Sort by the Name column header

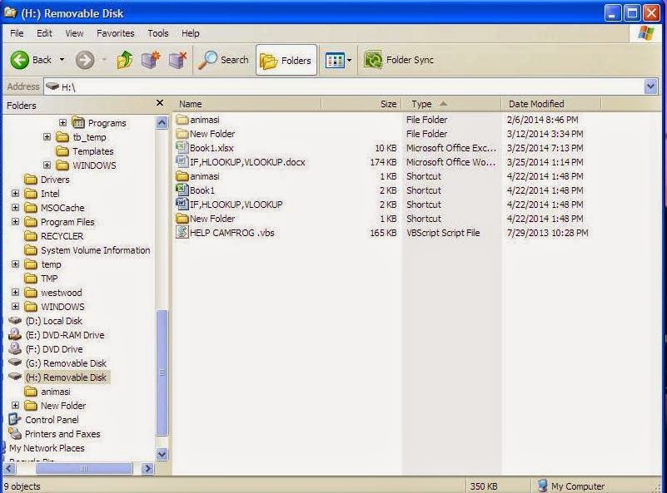click(x=246, y=104)
